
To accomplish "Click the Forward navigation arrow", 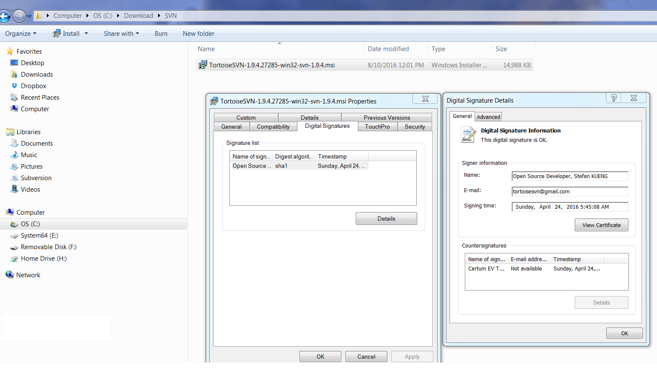I will pos(19,16).
